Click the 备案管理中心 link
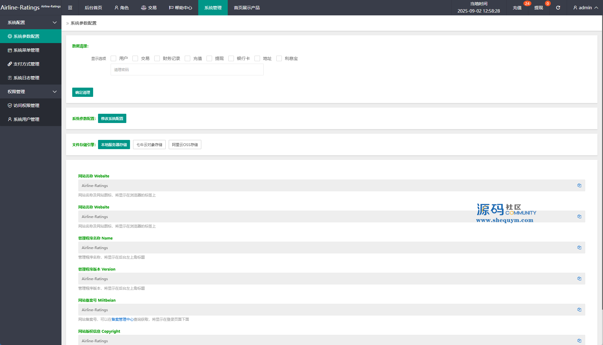The width and height of the screenshot is (603, 345). tap(122, 319)
